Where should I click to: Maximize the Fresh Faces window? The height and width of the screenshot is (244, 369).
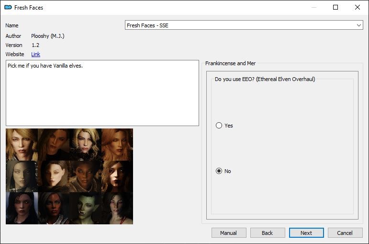tap(335, 7)
